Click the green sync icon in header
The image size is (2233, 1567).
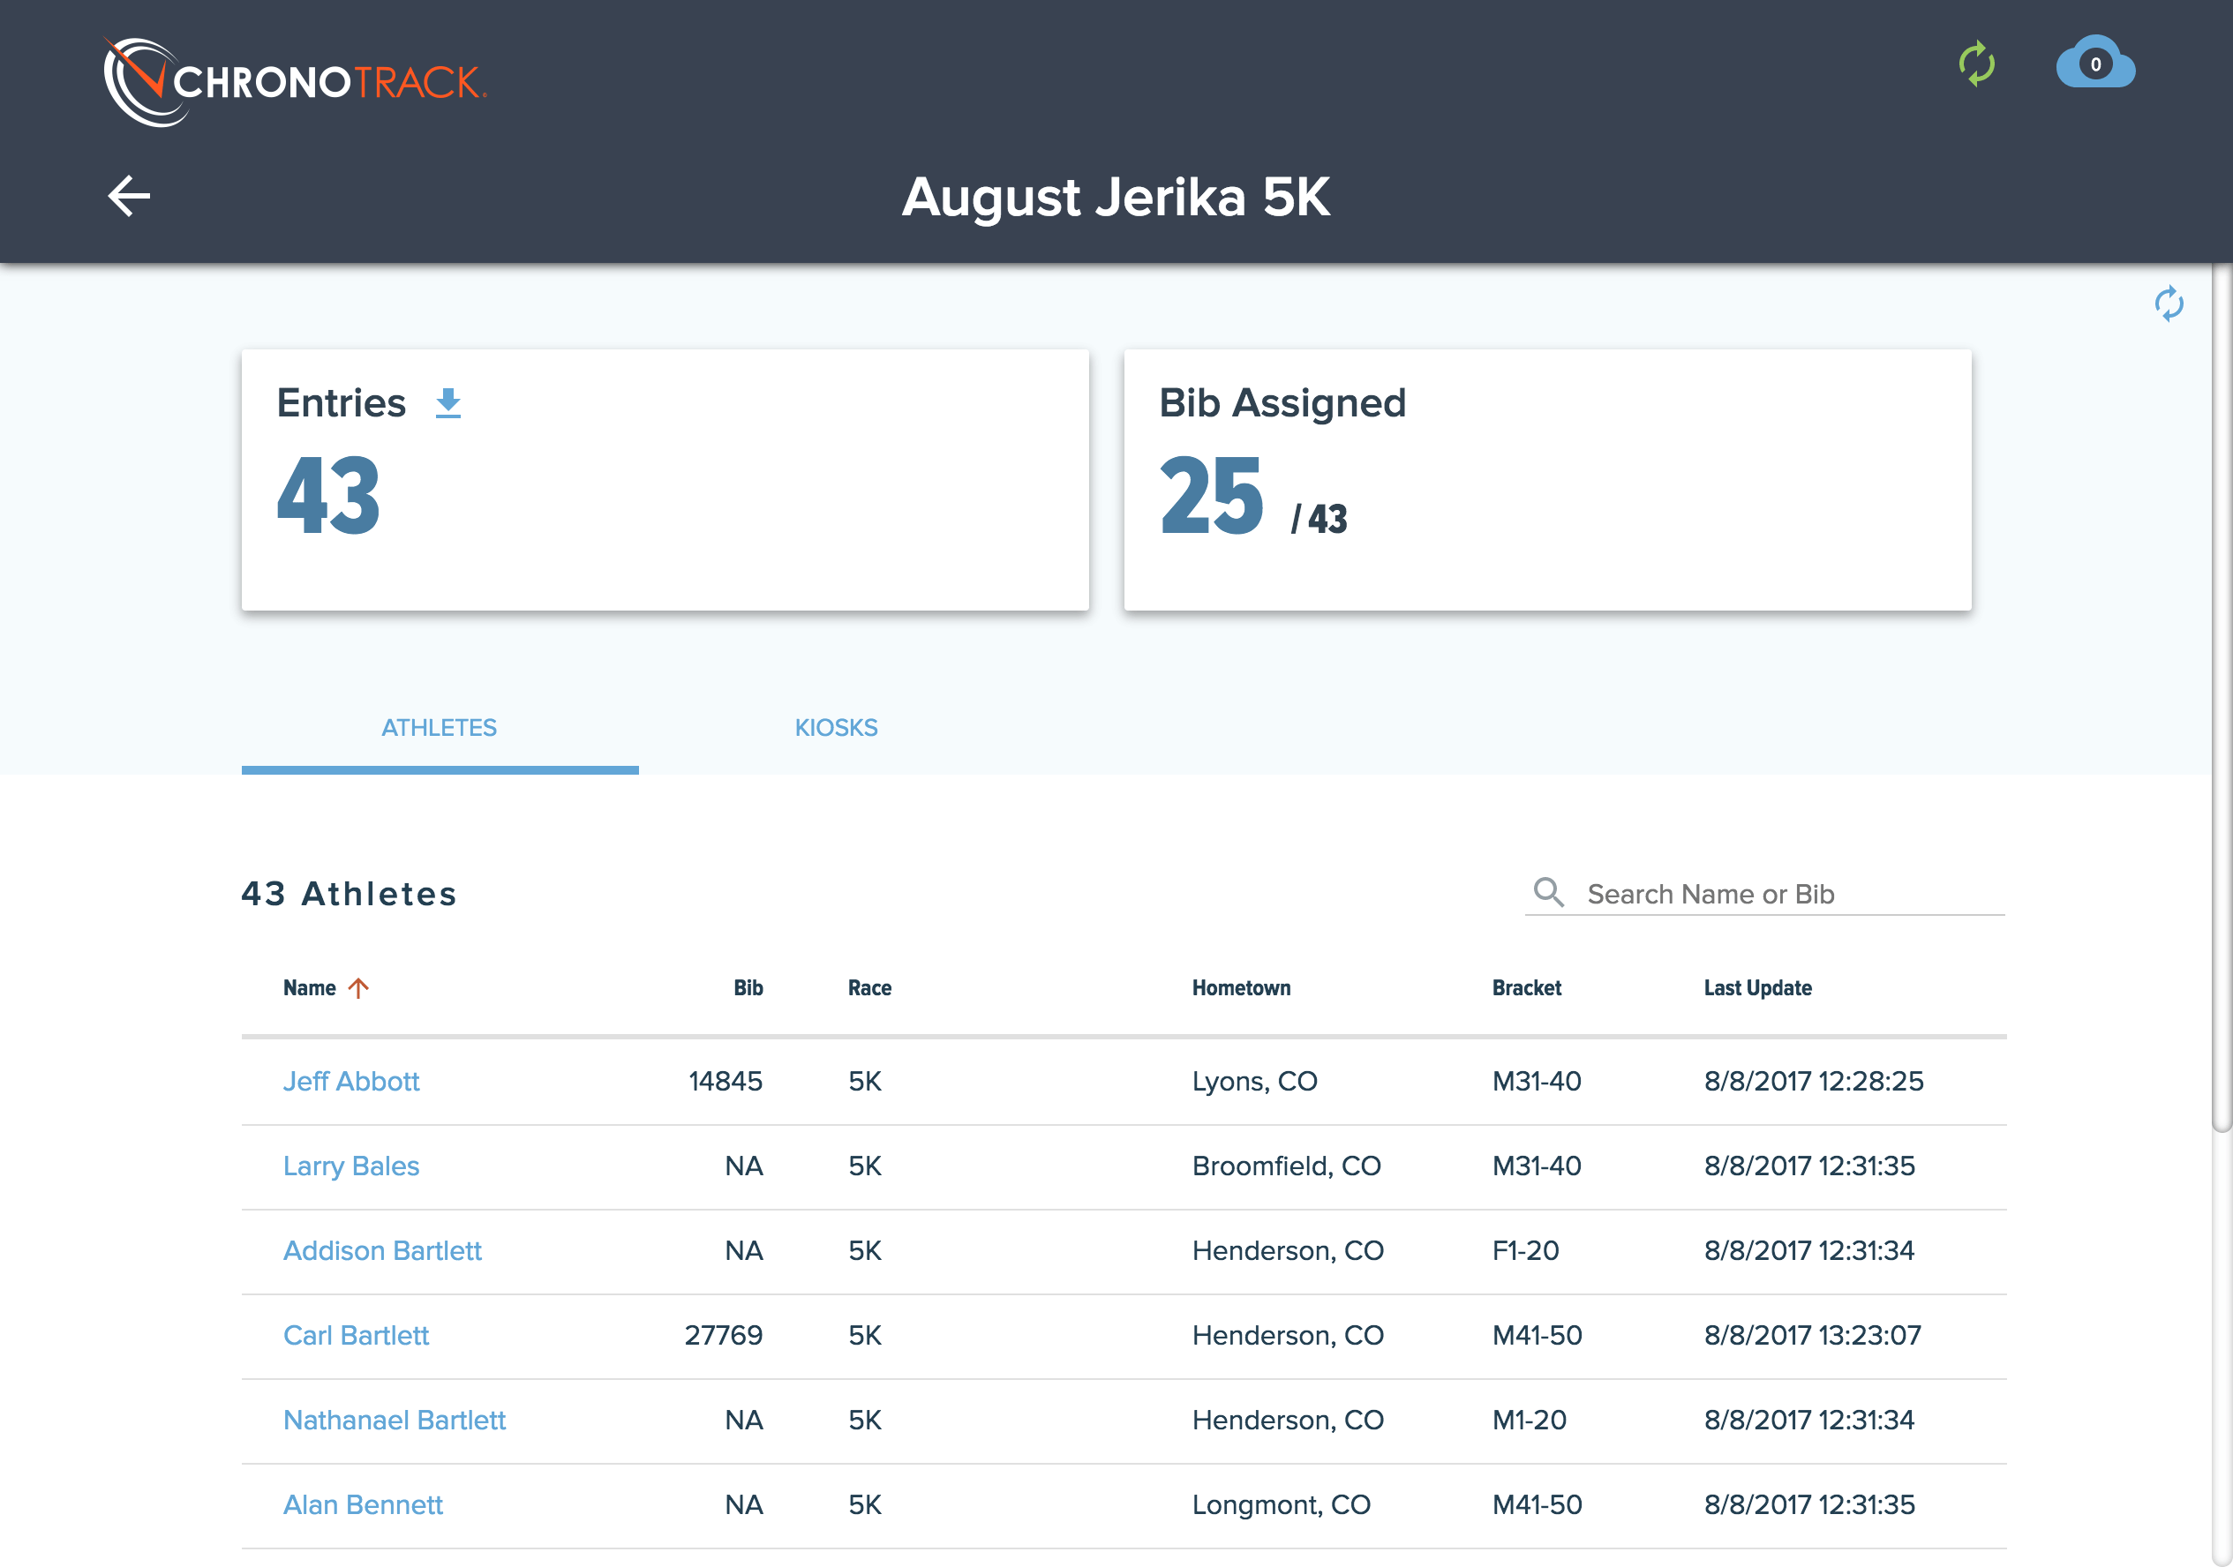click(x=1975, y=64)
